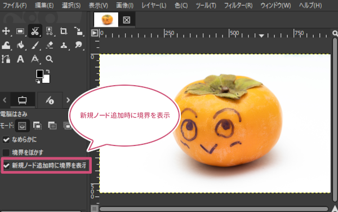Open image menu button at ruler corner
This screenshot has height=212, width=338.
(95, 33)
